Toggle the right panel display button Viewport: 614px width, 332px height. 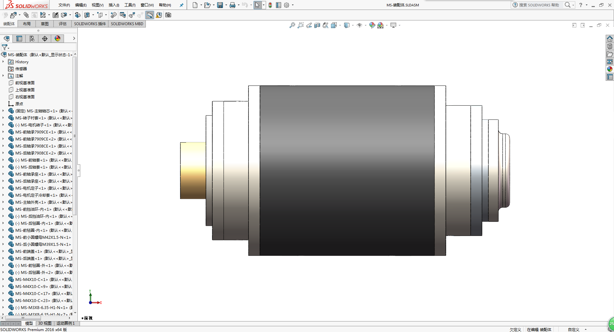pyautogui.click(x=583, y=25)
